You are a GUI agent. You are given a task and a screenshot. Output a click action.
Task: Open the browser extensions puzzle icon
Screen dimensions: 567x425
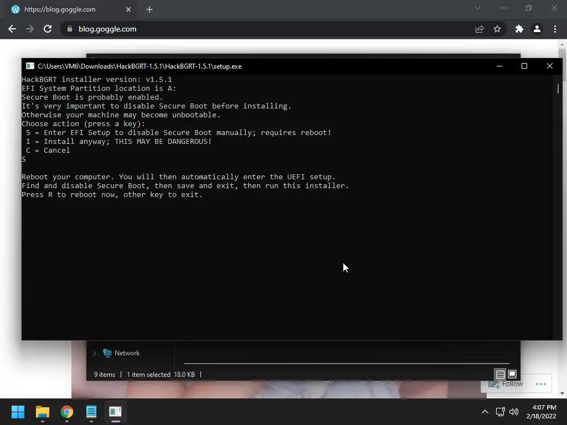point(519,29)
